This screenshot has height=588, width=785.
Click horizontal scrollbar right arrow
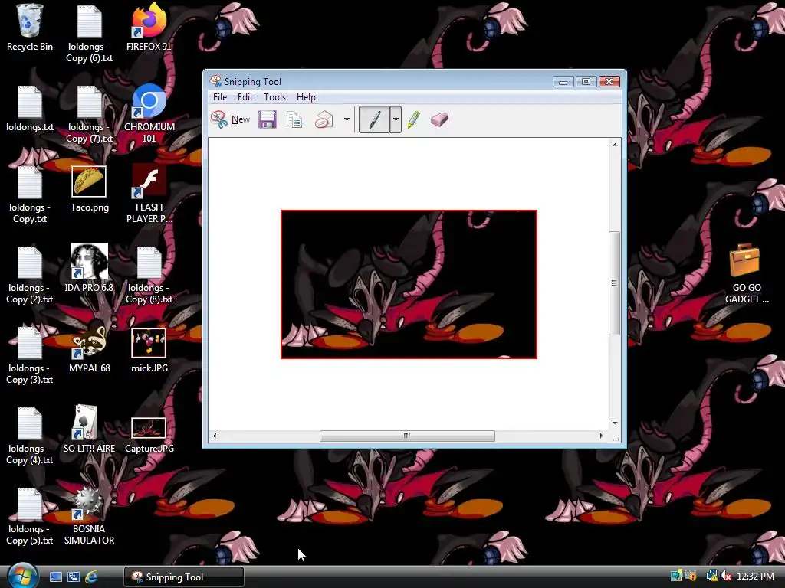[601, 436]
